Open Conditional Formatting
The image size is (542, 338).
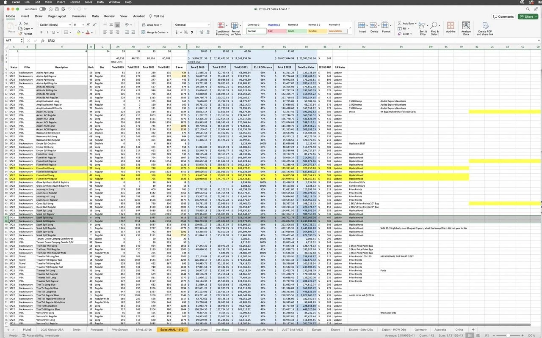(x=222, y=29)
